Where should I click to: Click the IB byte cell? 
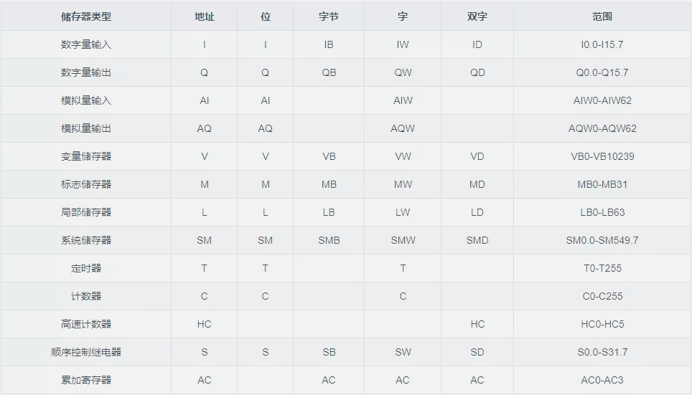(x=329, y=44)
